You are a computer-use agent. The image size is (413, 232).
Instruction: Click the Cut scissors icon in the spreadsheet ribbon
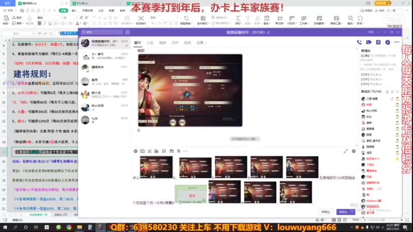pyautogui.click(x=14, y=18)
